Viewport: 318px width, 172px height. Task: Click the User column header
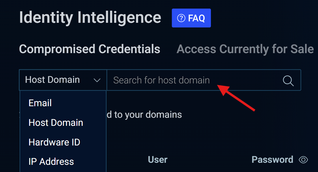click(158, 160)
